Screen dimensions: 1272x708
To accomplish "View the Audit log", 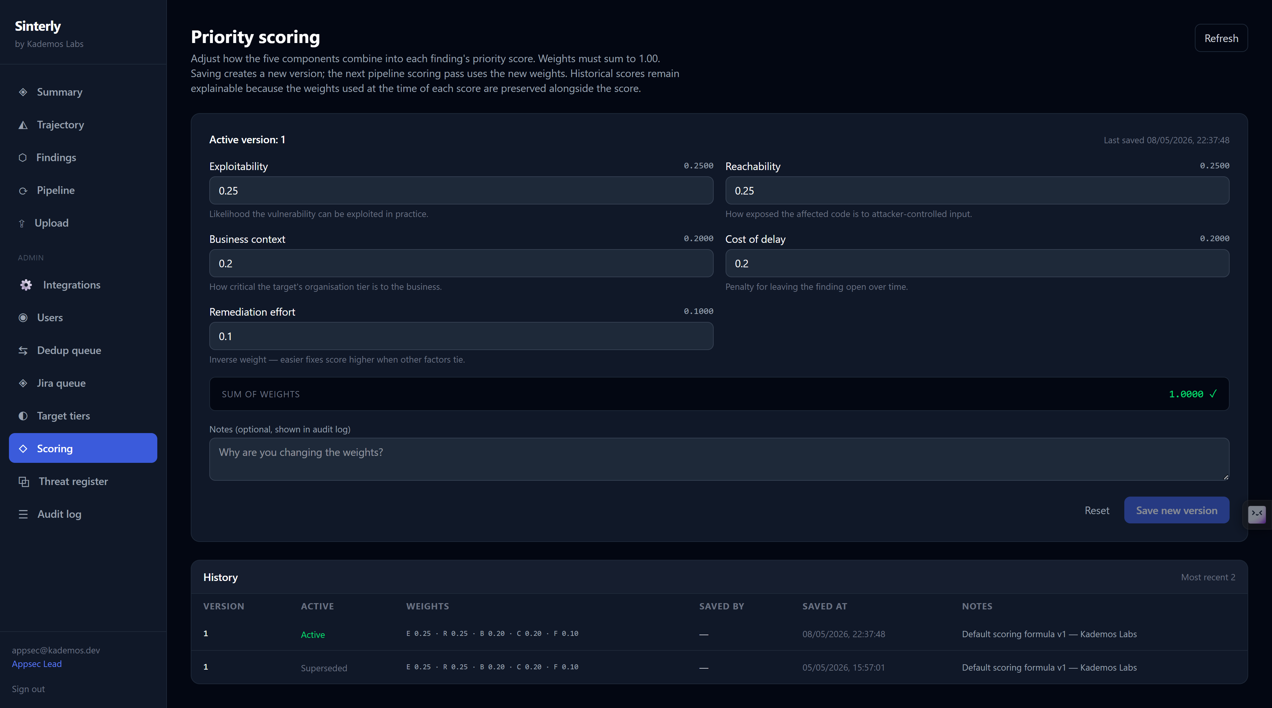I will (x=83, y=514).
